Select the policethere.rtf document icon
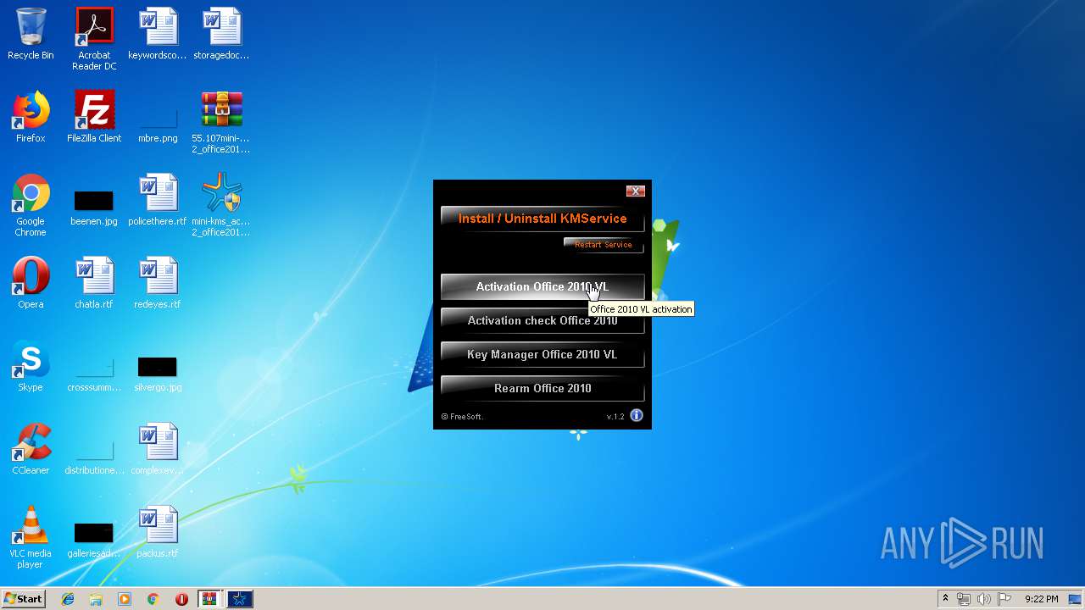 [x=158, y=201]
